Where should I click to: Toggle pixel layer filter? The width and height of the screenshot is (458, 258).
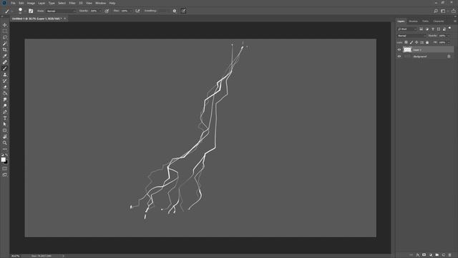tap(421, 29)
